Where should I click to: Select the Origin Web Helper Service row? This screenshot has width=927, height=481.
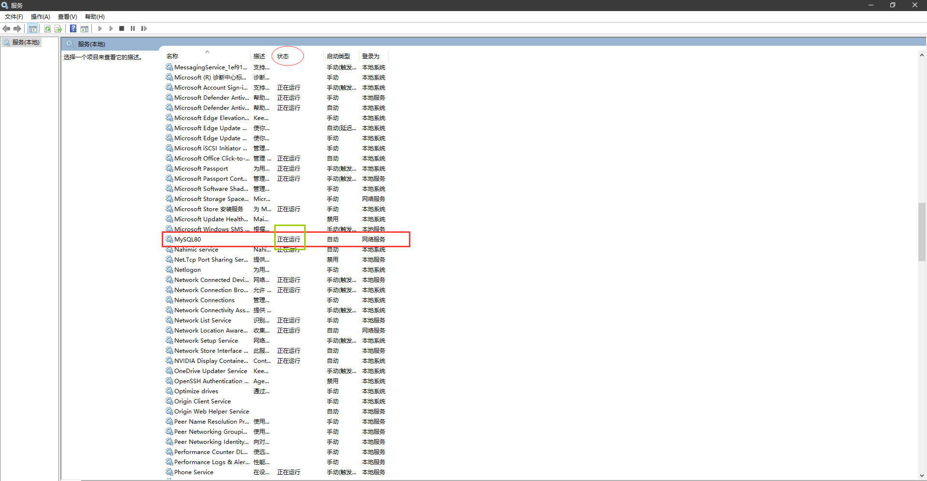[276, 411]
